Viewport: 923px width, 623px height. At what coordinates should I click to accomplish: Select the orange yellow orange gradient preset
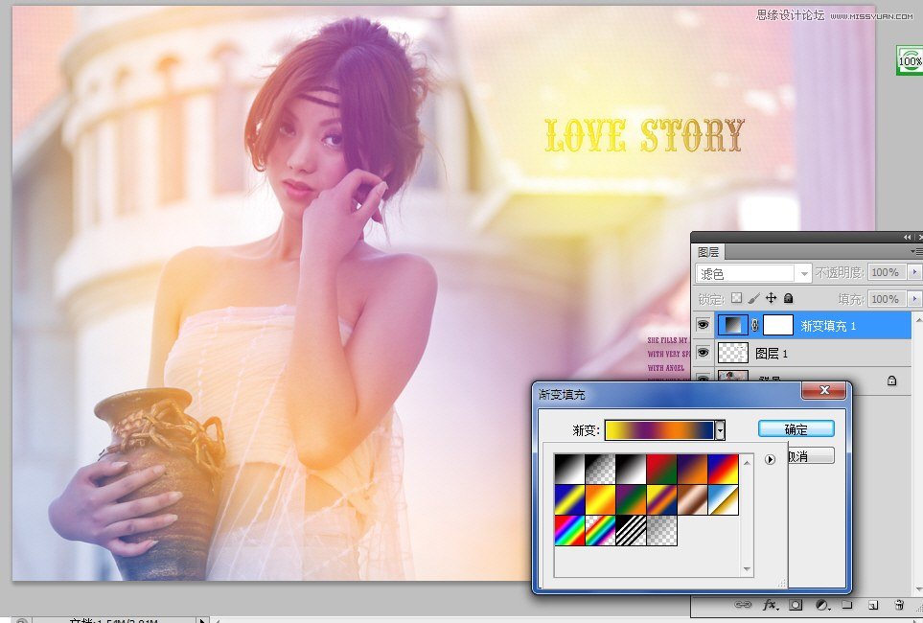click(x=600, y=500)
